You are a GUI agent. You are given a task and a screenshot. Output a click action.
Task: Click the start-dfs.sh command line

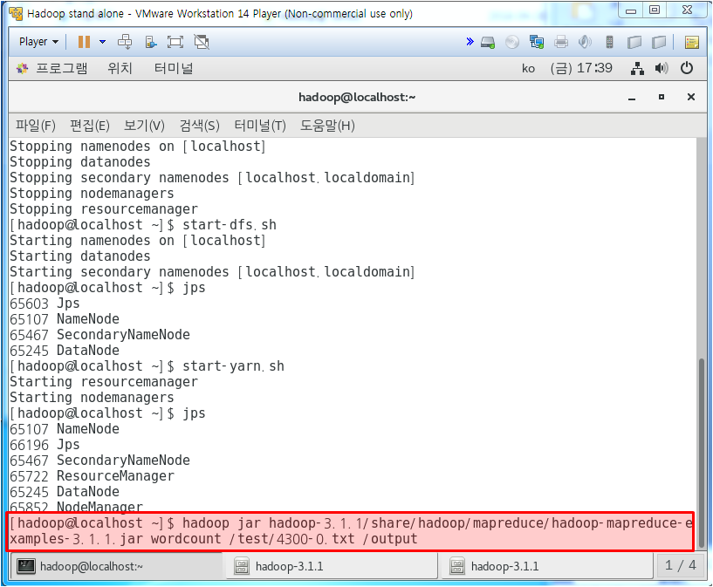[x=143, y=225]
